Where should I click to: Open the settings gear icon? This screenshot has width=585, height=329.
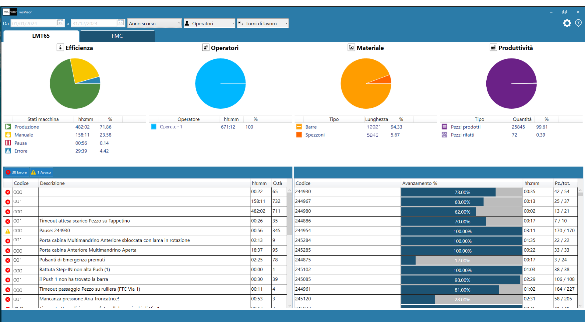coord(567,23)
